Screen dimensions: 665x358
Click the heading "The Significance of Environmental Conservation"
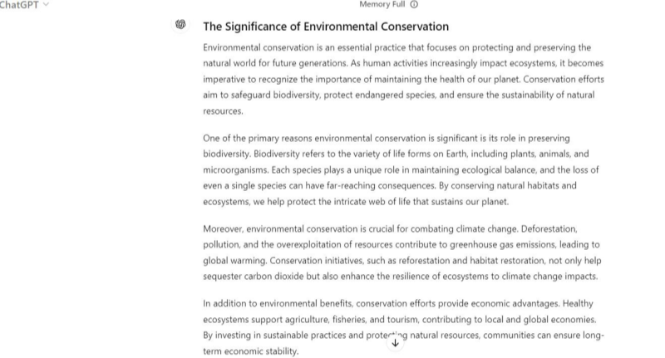[326, 27]
